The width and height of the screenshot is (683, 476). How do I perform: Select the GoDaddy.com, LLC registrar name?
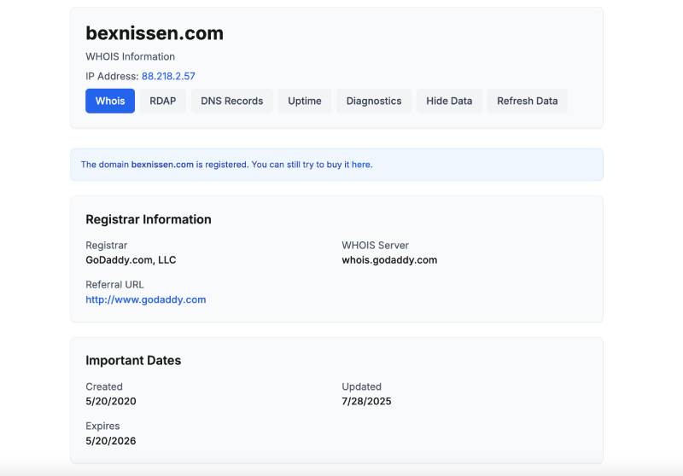131,260
